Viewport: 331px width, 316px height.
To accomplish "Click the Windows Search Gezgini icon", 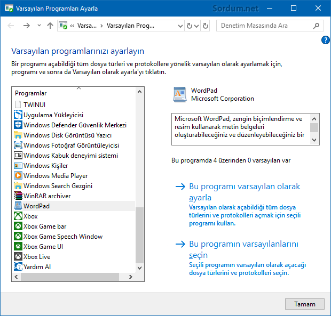I will tap(18, 185).
